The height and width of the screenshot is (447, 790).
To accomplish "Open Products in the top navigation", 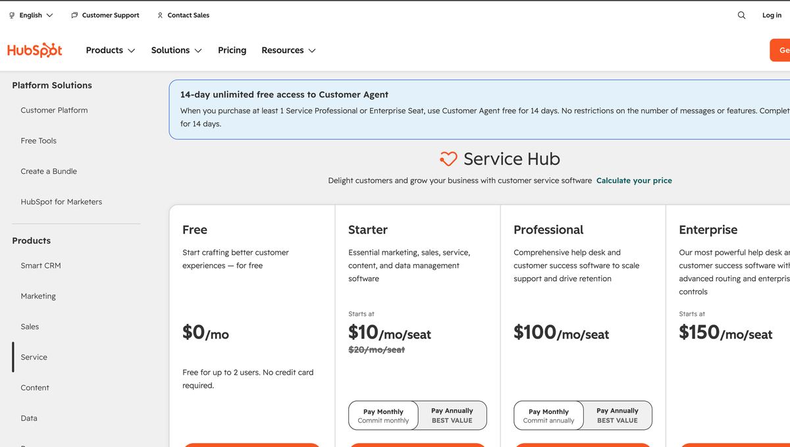I will coord(105,50).
